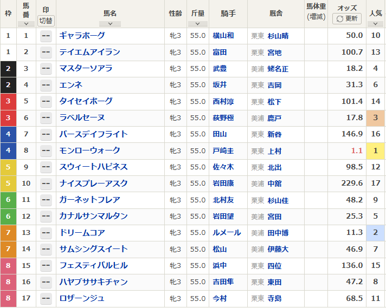Open the 馬番 sort dropdown arrow
The height and width of the screenshot is (308, 386).
[x=26, y=24]
